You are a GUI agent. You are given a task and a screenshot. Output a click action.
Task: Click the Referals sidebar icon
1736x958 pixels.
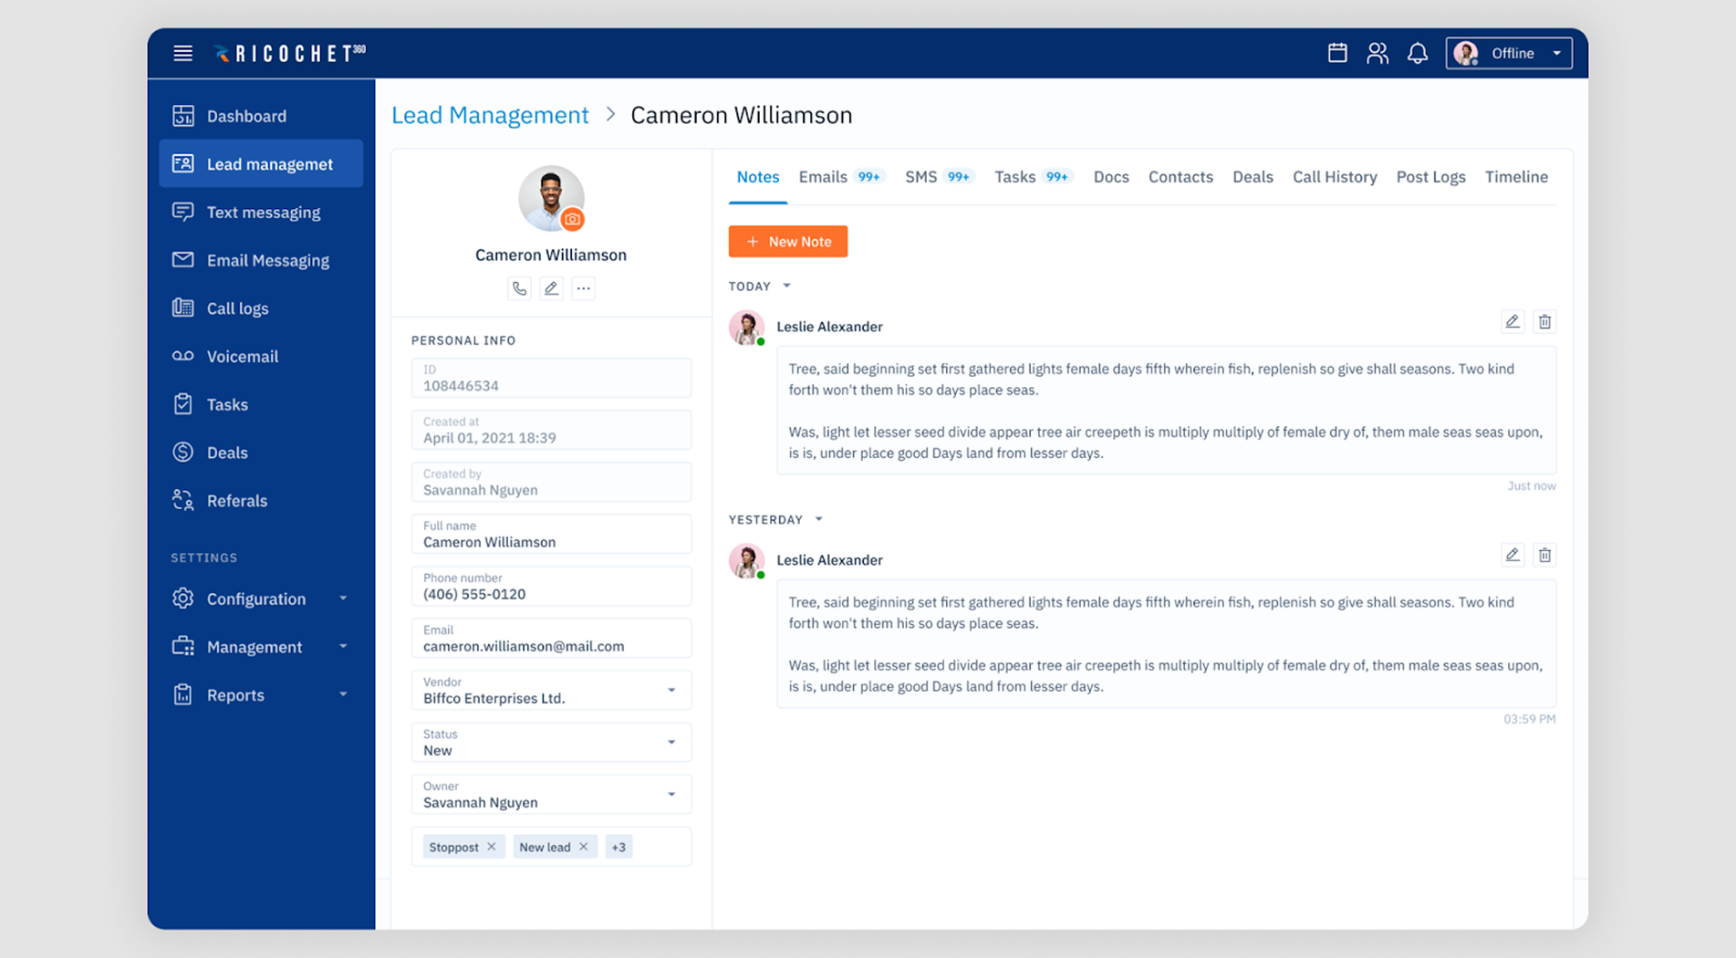[183, 500]
